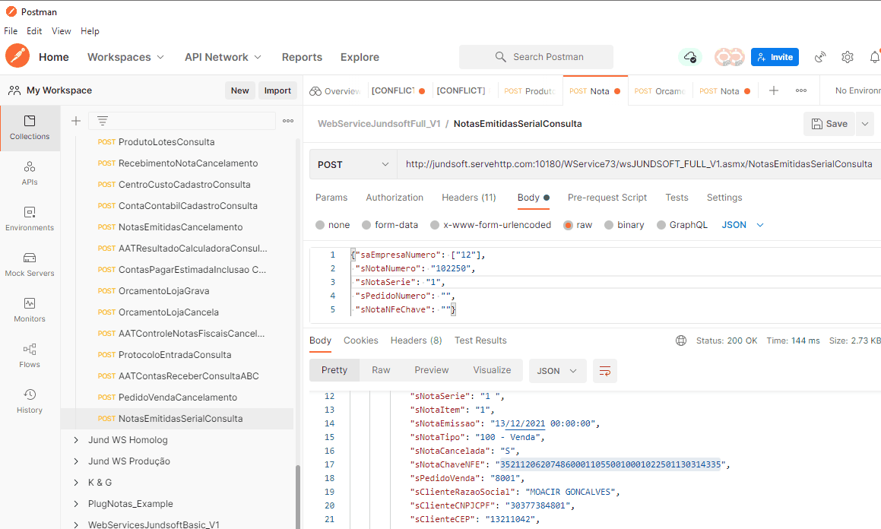Open the APIs sidebar section
Screen dimensions: 881x529
point(30,173)
